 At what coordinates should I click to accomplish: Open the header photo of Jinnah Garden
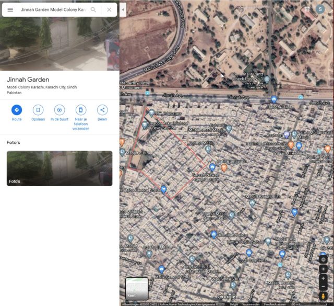(x=59, y=44)
